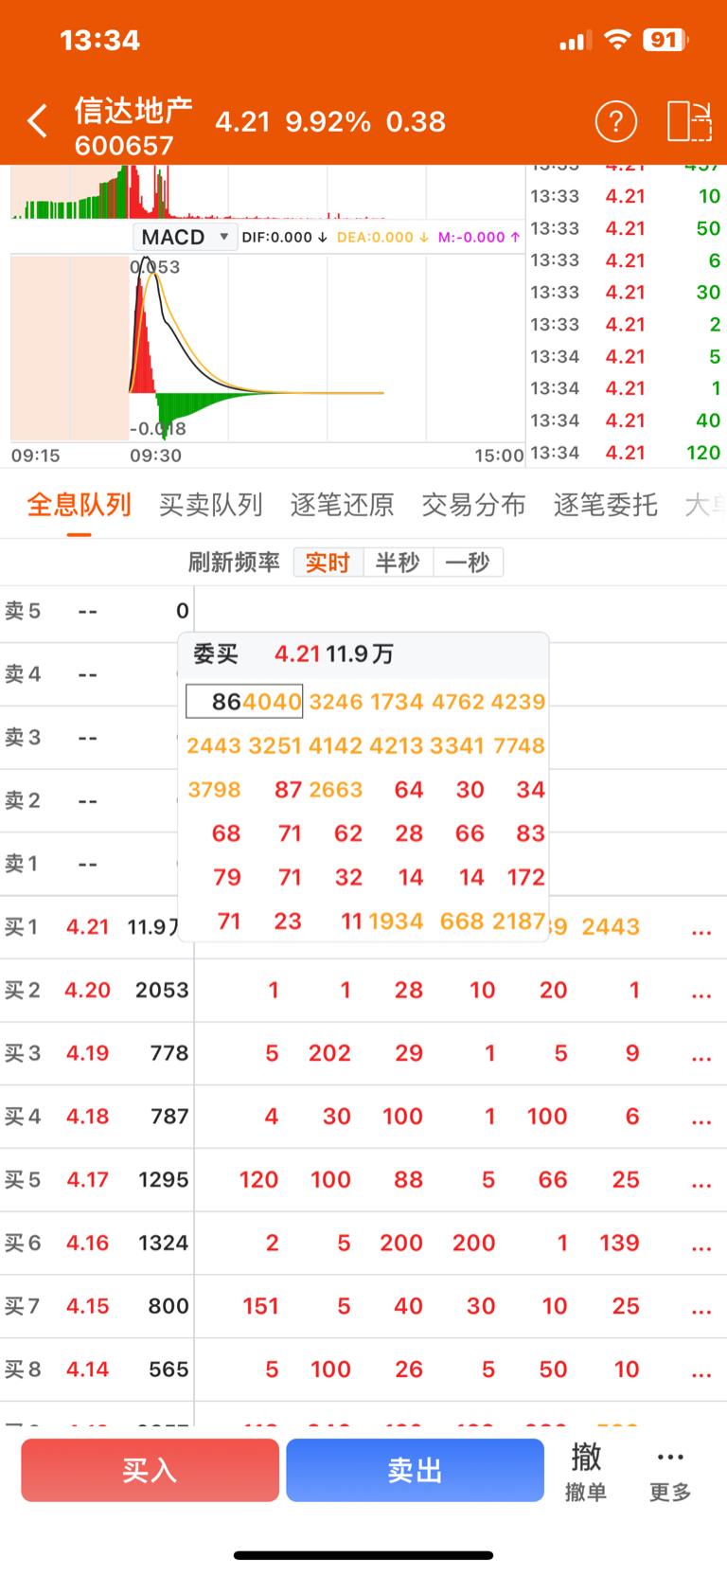
Task: Switch to 逐笔委托 tab
Action: pos(606,505)
